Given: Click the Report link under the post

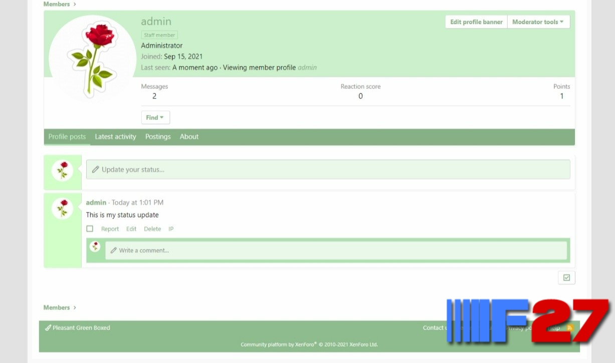Looking at the screenshot, I should tap(110, 229).
